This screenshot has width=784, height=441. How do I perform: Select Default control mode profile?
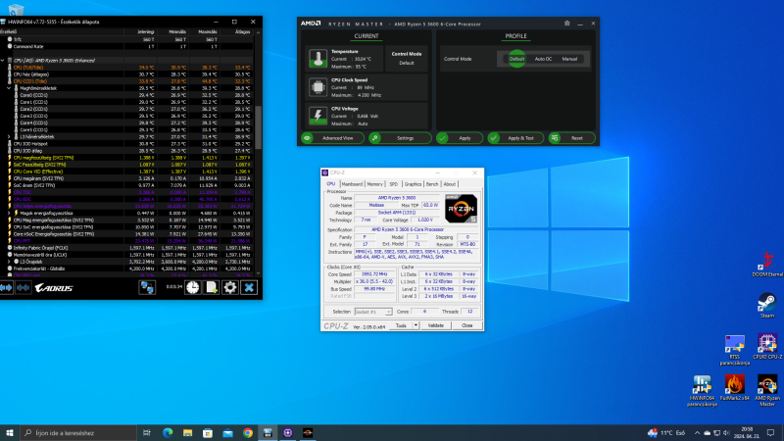coord(516,59)
